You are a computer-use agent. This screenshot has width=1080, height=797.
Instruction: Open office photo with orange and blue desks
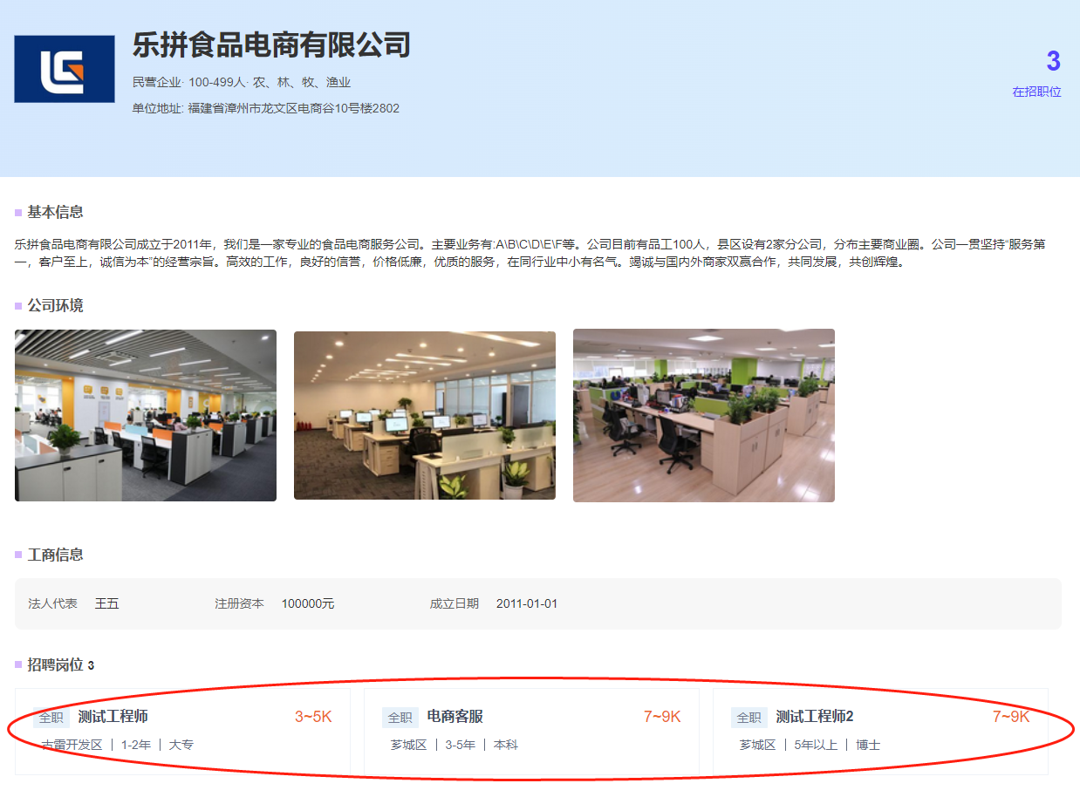tap(146, 415)
